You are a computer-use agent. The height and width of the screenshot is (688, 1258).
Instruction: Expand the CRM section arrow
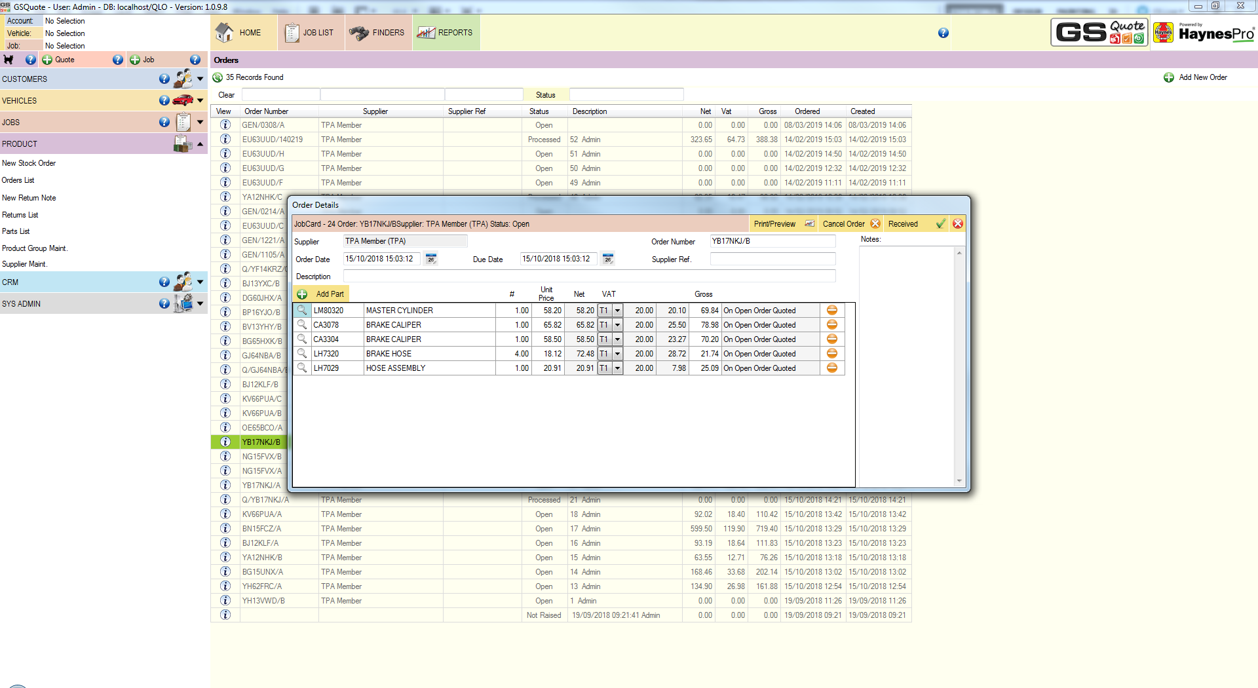click(x=200, y=282)
